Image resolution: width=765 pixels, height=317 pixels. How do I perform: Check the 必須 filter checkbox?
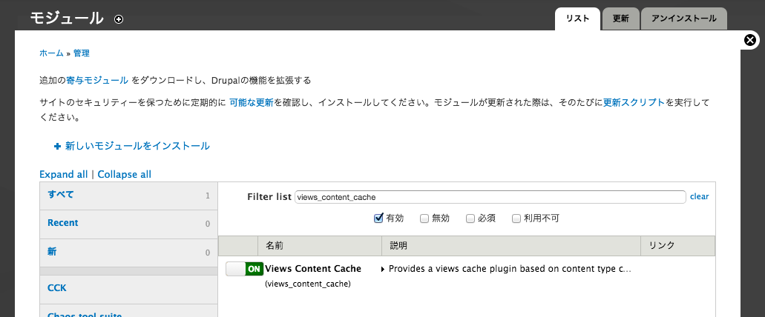tap(470, 218)
